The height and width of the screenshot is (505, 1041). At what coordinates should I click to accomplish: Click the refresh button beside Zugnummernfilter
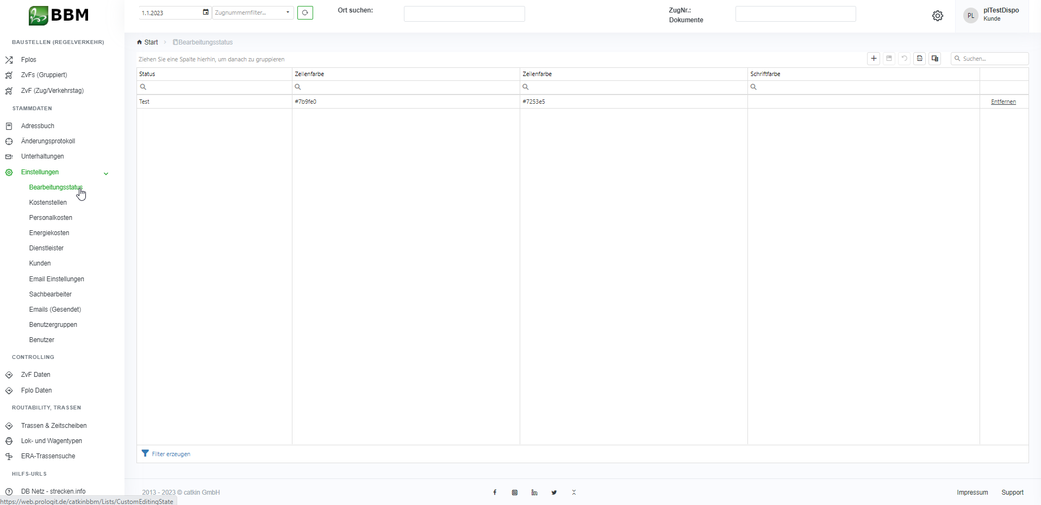(x=305, y=12)
